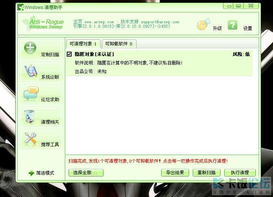Viewport: 273px width, 197px height.
Task: Click the 软件说明 description line
Action: click(129, 63)
